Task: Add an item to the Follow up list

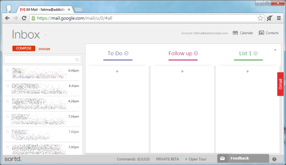Action: (182, 71)
